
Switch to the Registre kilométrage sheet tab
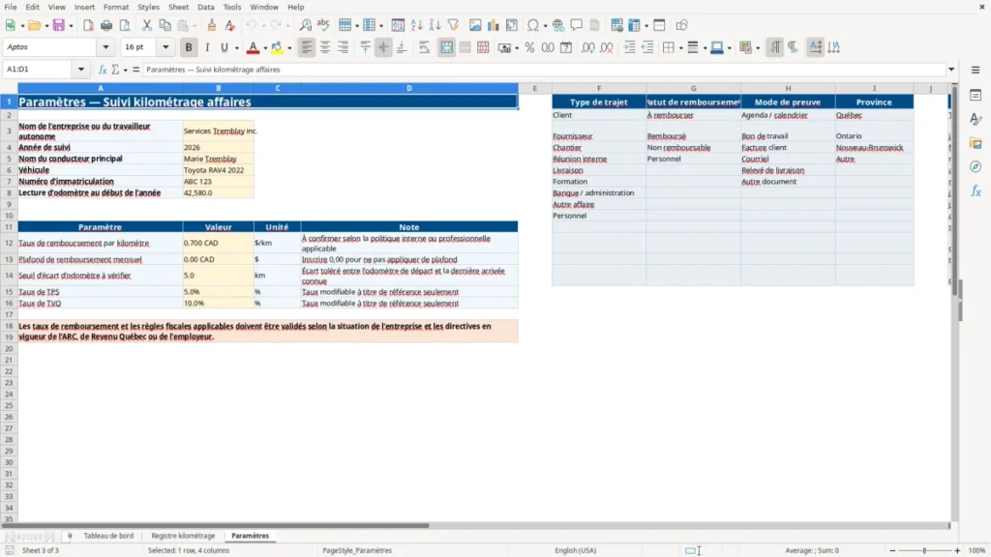click(183, 536)
